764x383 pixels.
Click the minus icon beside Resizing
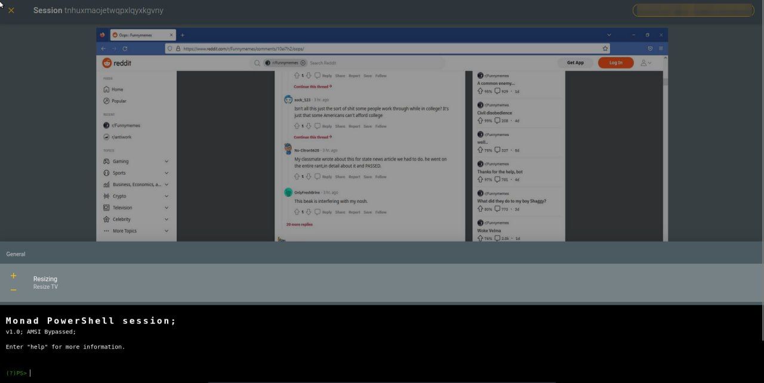click(x=13, y=290)
